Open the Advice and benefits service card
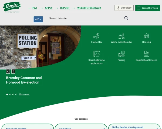Viewport: 162px width, 129px height. pos(28,126)
